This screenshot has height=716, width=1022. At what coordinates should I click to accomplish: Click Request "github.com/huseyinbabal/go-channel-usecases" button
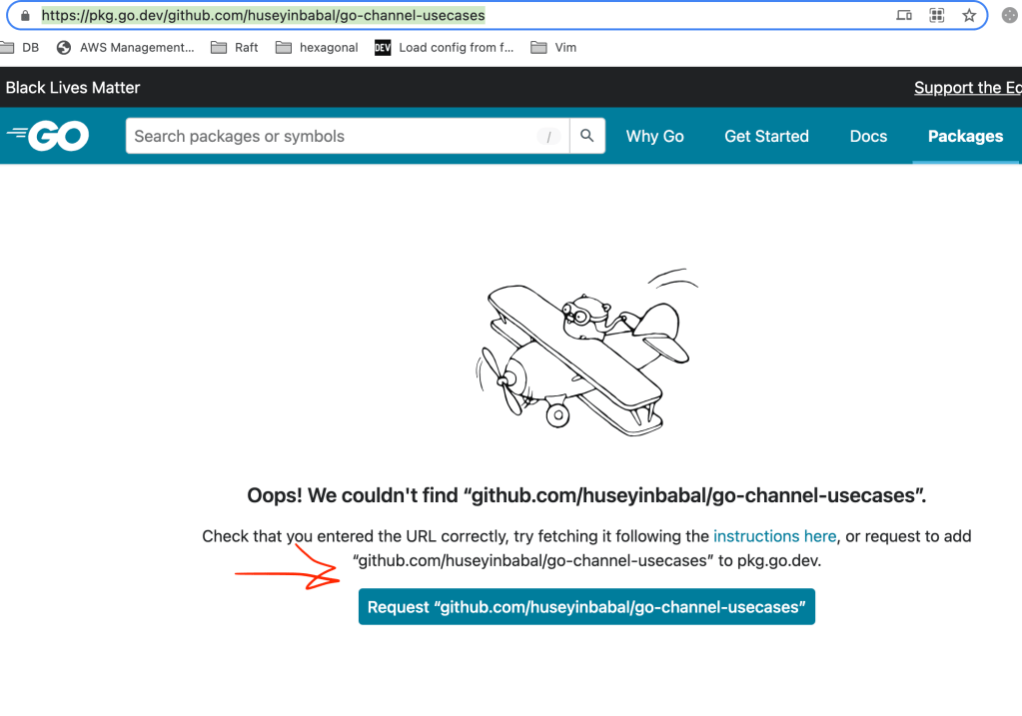pos(586,607)
